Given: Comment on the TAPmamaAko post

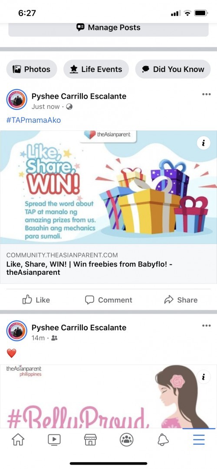Looking at the screenshot, I should (108, 300).
